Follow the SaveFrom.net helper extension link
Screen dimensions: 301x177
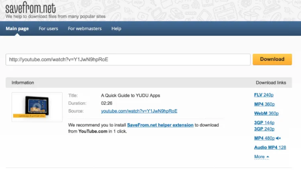click(x=160, y=125)
